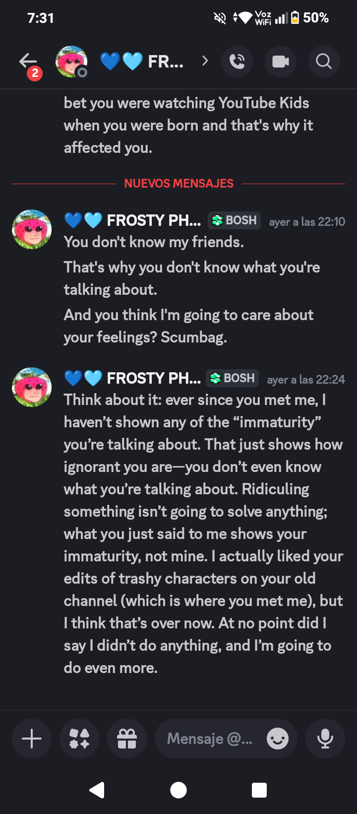Screen dimensions: 357x814
Task: Open the FR... conversation title in header
Action: (165, 62)
